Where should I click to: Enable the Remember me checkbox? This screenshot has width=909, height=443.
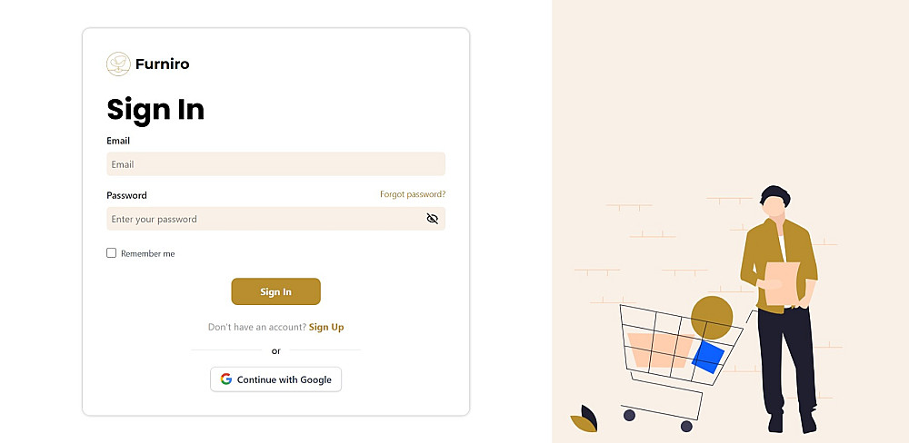(112, 253)
